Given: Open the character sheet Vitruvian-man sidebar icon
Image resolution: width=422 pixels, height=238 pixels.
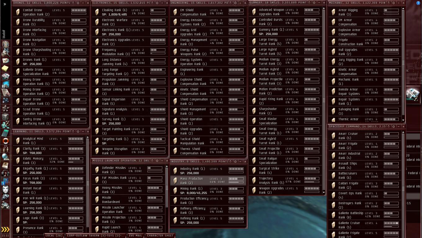Looking at the screenshot, I should [5, 44].
